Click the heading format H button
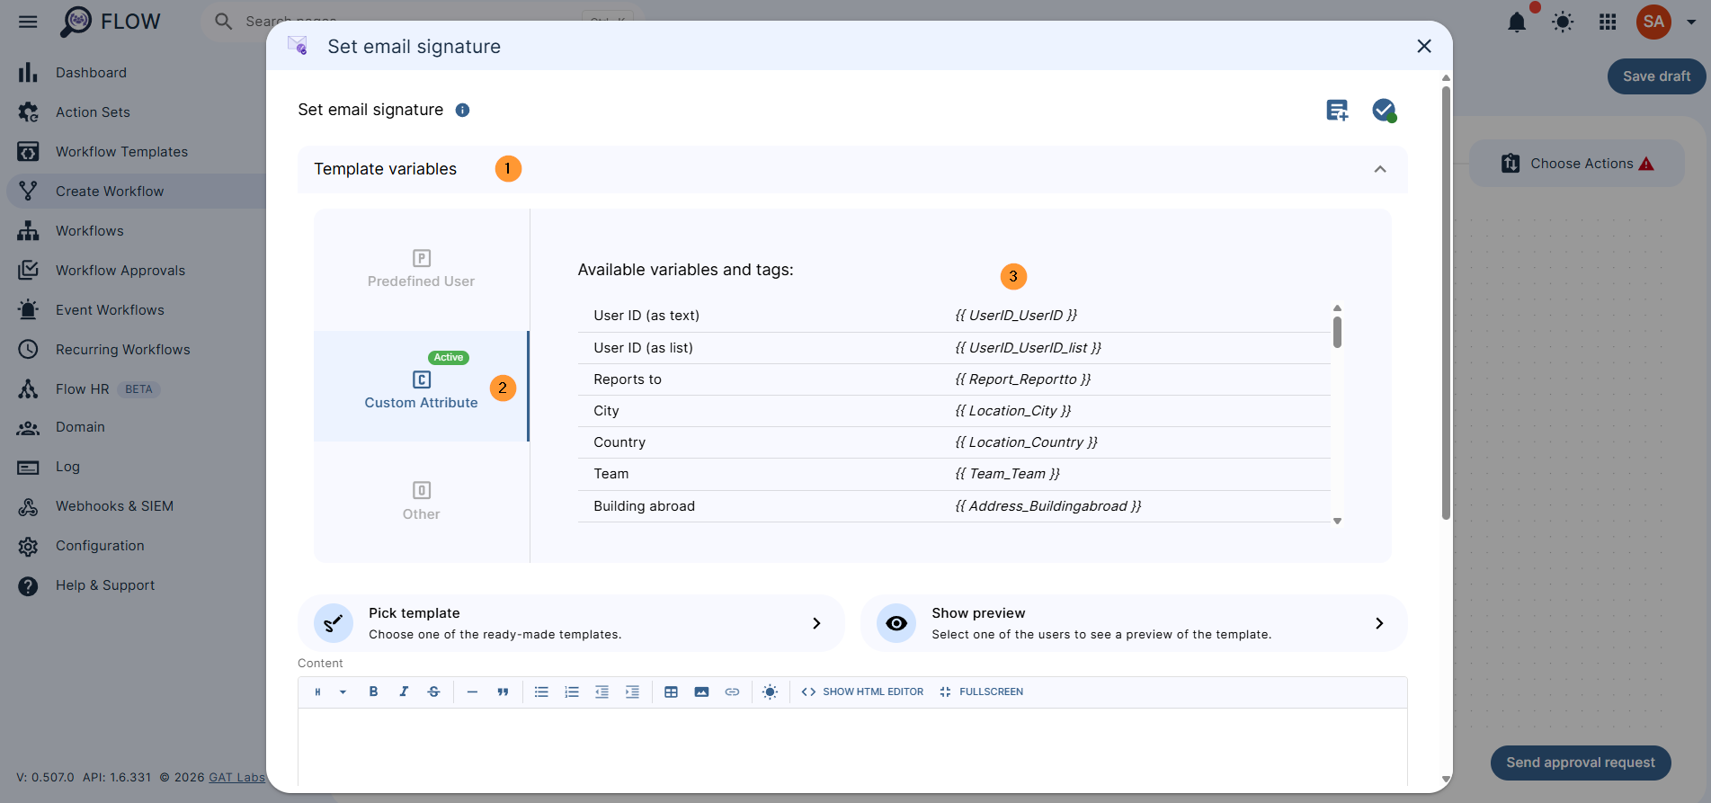Screen dimensions: 1711x803 click(317, 692)
